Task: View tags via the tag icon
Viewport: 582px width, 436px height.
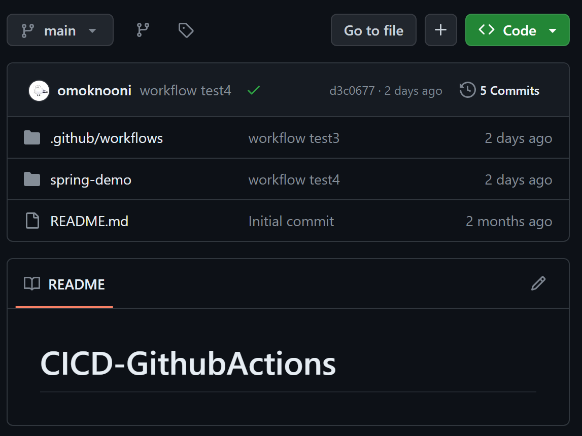Action: point(186,30)
